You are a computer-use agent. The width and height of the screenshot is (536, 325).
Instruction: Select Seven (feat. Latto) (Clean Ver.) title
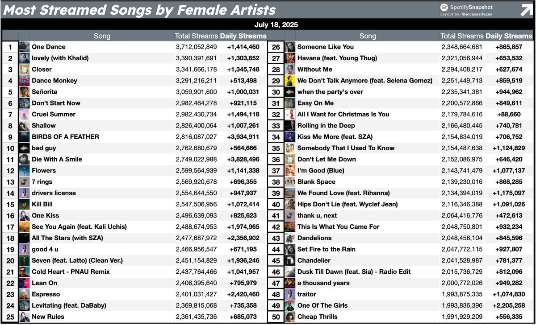pyautogui.click(x=77, y=260)
